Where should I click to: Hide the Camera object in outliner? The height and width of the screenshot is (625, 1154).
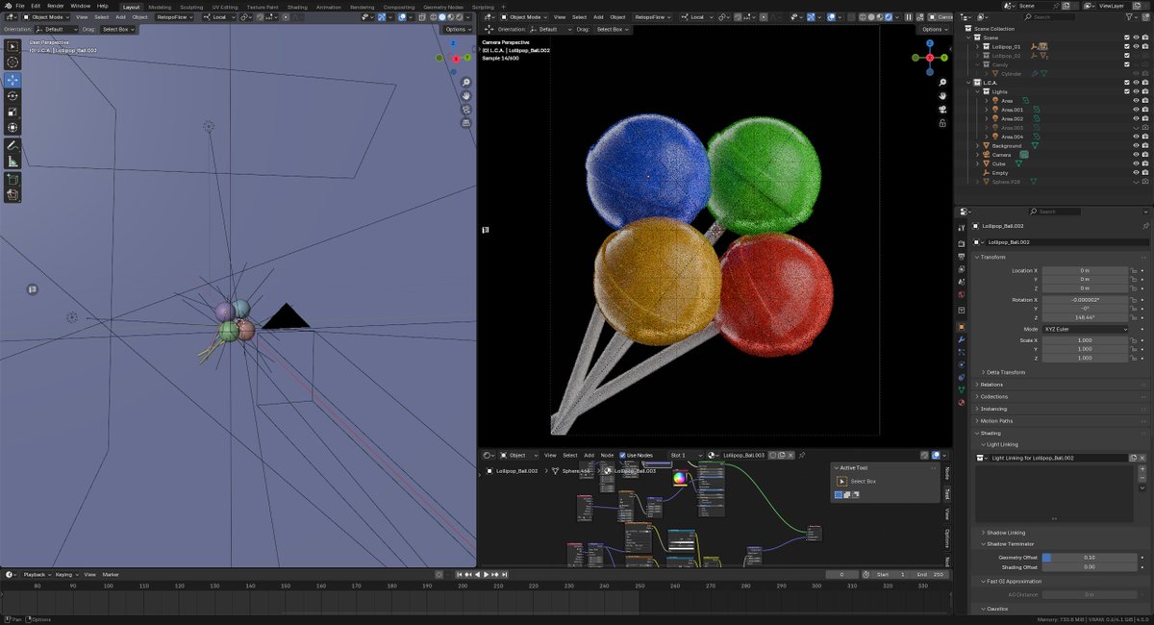click(x=1136, y=155)
